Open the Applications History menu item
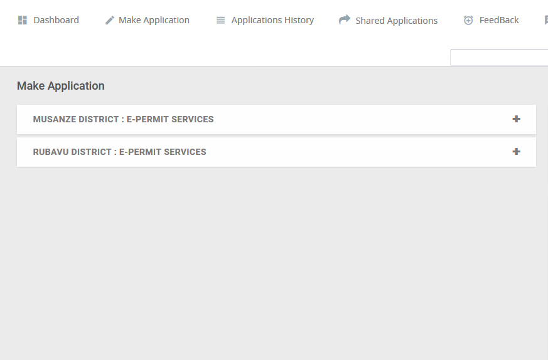Image resolution: width=548 pixels, height=360 pixels. click(272, 20)
